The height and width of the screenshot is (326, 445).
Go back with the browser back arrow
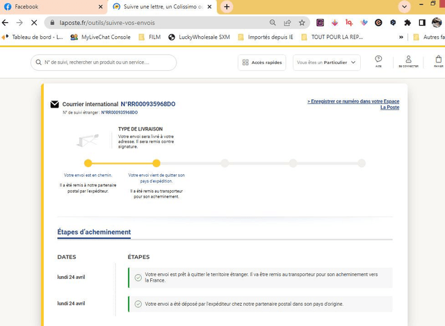(6, 22)
